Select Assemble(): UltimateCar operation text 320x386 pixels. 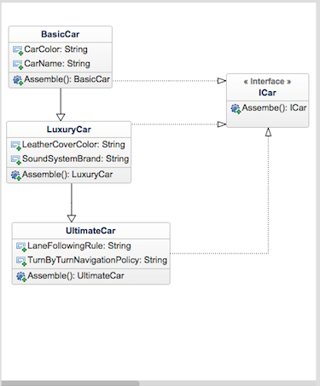(x=76, y=275)
